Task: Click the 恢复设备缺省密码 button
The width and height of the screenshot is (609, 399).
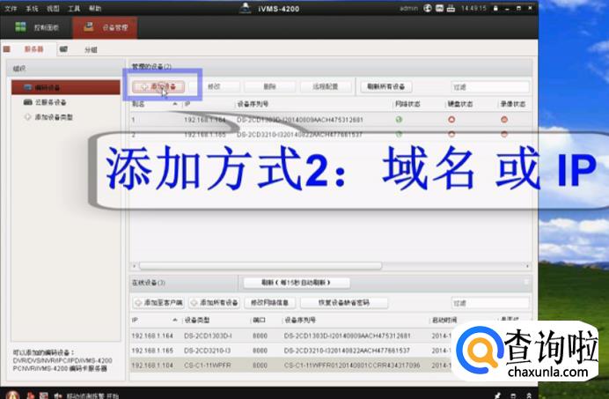Action: pos(344,303)
